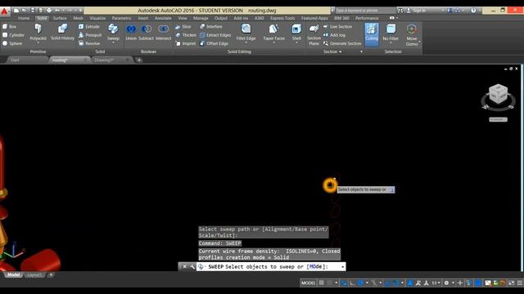Open the Mesh ribbon tab

coord(79,18)
